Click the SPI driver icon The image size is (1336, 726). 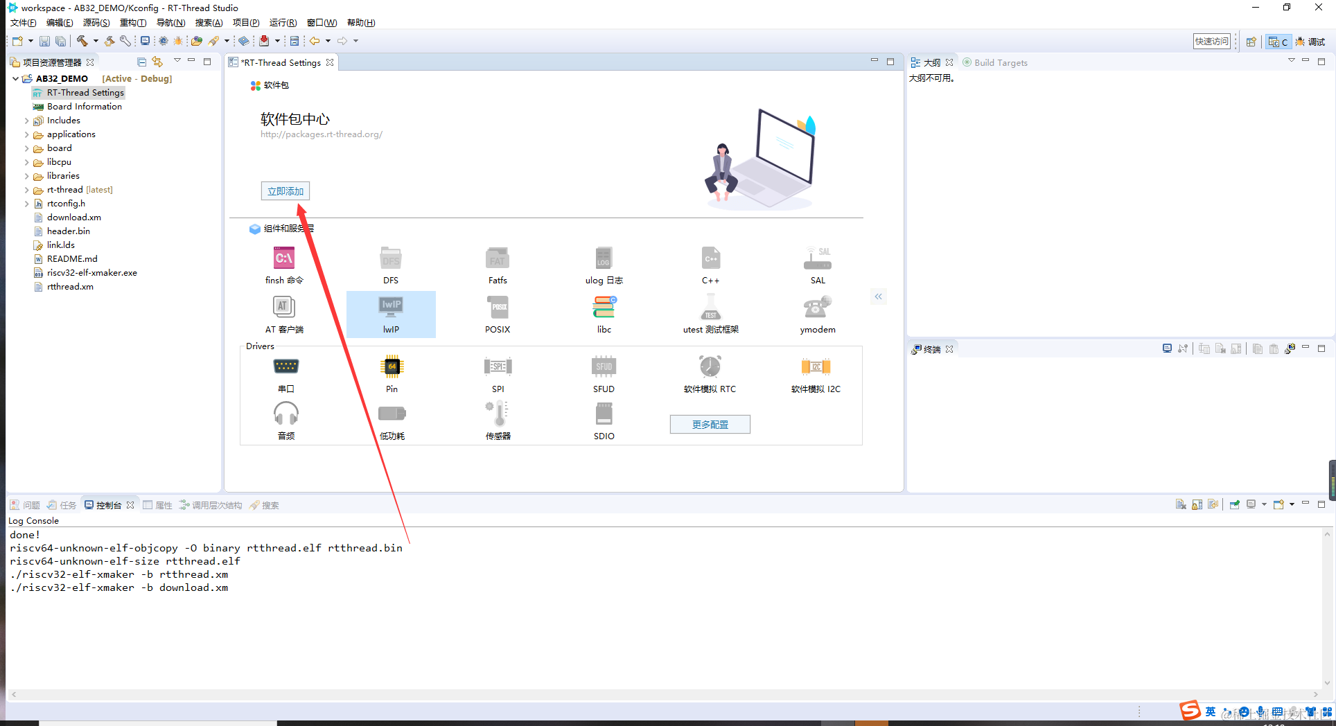(x=498, y=366)
